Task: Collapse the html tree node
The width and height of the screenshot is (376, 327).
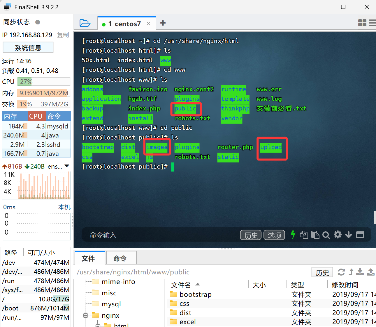Action: click(98, 325)
